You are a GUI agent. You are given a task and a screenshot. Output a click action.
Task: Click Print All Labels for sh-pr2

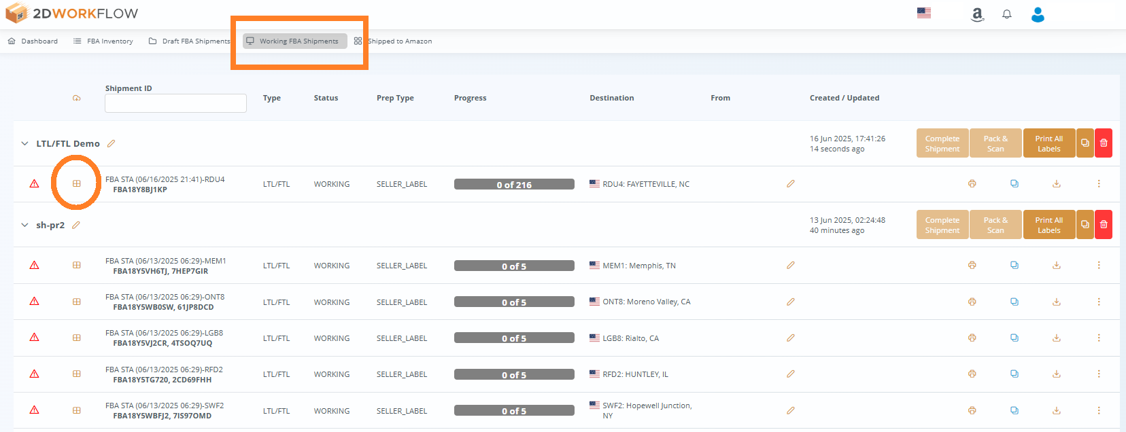click(x=1048, y=225)
